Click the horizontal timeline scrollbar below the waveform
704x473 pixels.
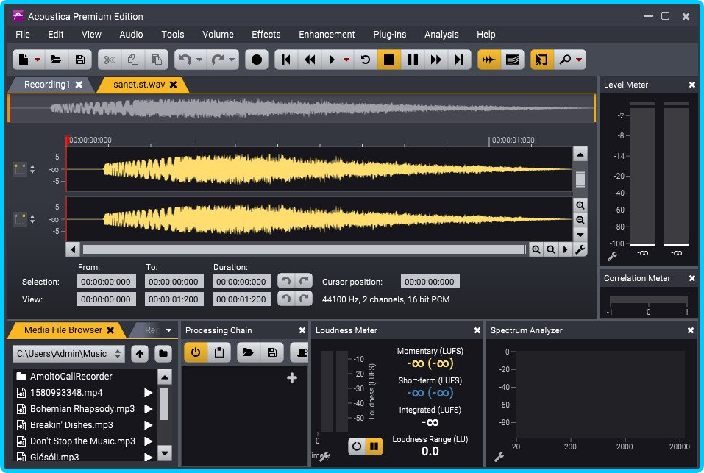pos(305,249)
